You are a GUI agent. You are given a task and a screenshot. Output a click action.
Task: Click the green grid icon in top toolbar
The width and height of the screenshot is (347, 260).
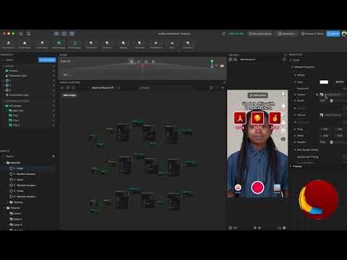pyautogui.click(x=74, y=43)
